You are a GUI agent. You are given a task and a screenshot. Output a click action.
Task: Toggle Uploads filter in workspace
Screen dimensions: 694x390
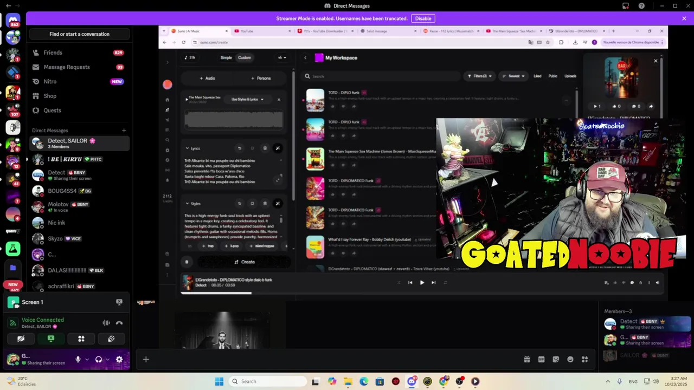coord(570,76)
